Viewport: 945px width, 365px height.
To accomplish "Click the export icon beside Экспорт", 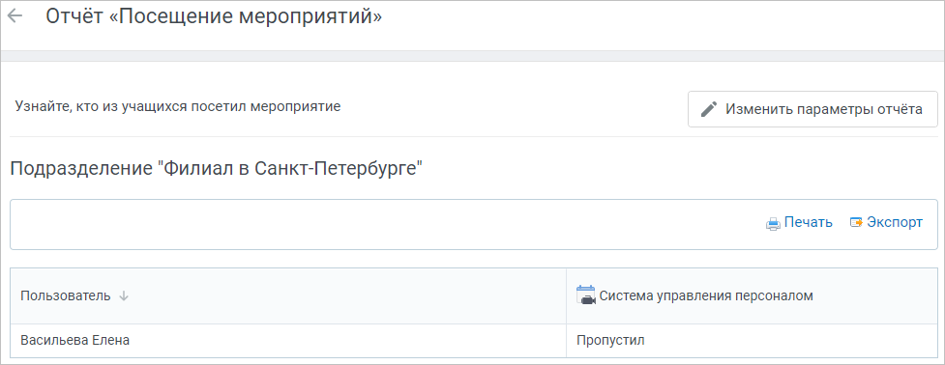I will pyautogui.click(x=856, y=222).
